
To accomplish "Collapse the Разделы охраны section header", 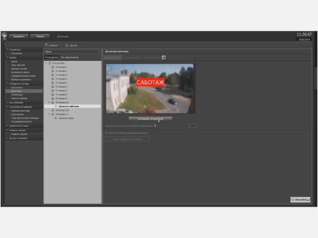I will coord(25,130).
